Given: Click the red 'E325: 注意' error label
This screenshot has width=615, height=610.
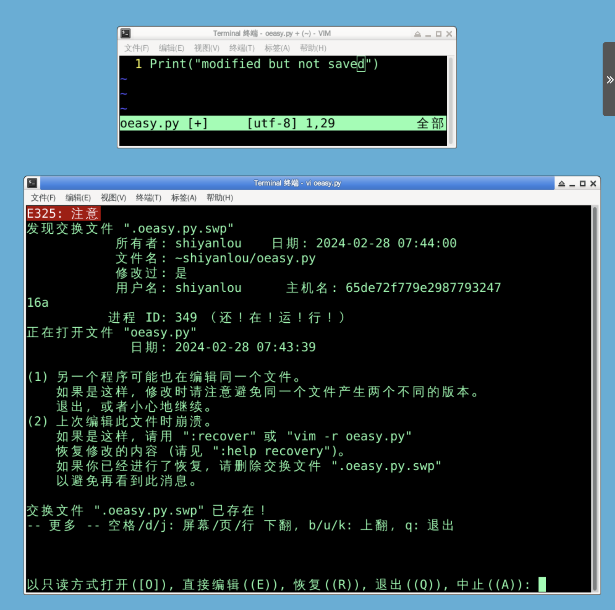Looking at the screenshot, I should coord(63,213).
